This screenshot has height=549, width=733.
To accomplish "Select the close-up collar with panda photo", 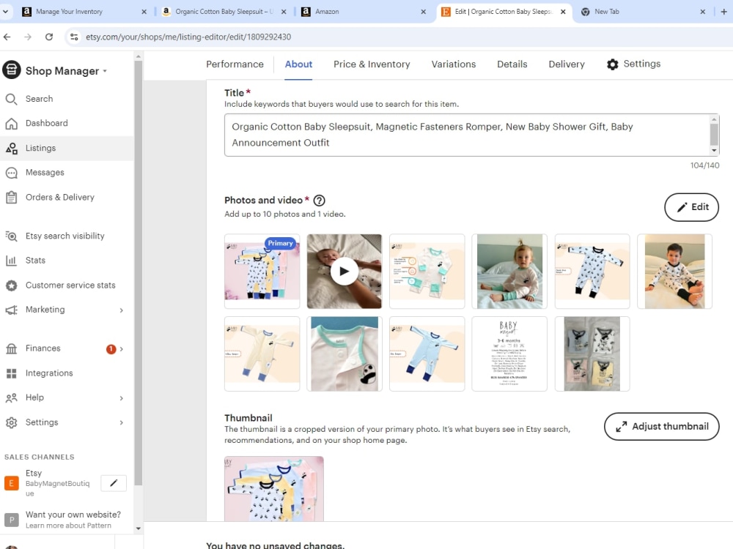I will pos(344,354).
